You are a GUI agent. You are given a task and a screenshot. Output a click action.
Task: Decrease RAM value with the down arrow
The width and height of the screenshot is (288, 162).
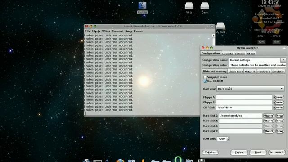(x=228, y=140)
